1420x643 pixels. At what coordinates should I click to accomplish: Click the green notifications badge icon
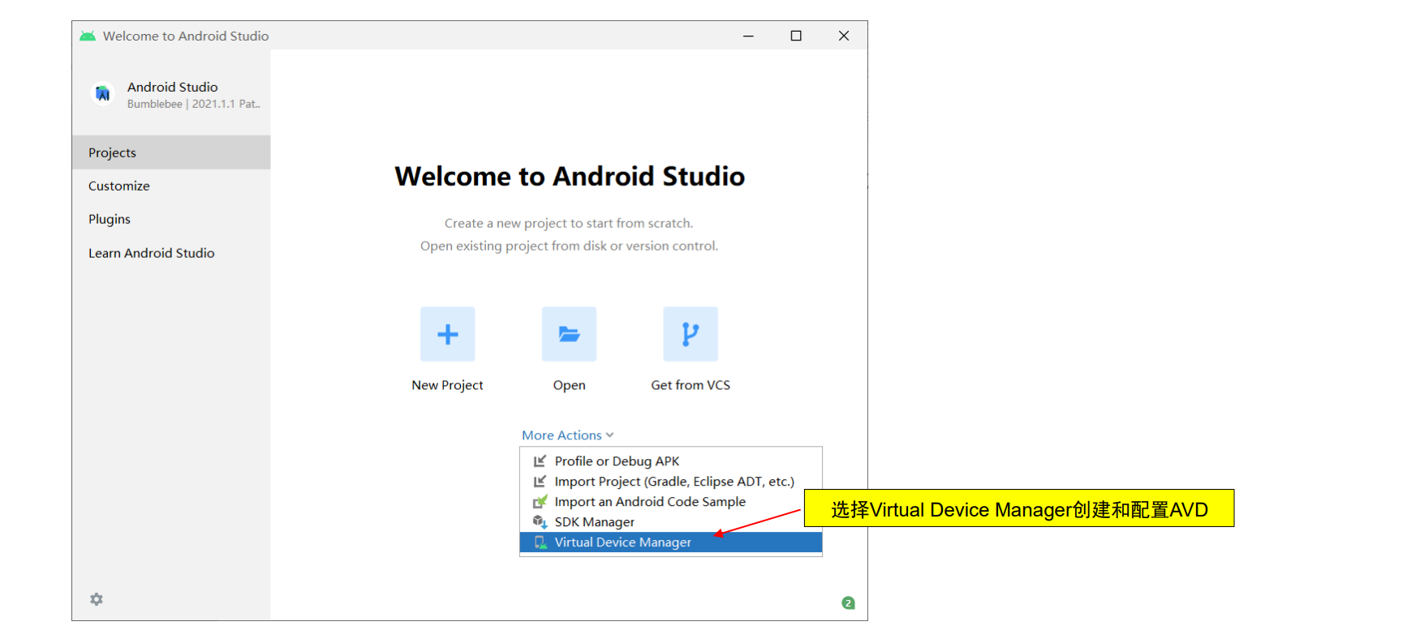click(848, 602)
